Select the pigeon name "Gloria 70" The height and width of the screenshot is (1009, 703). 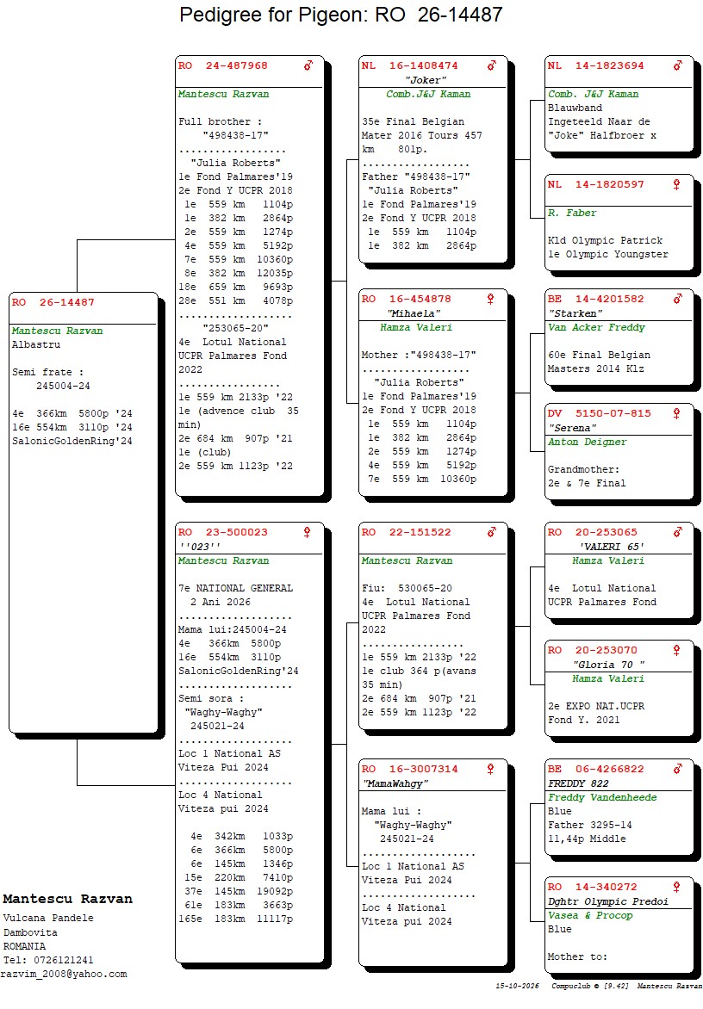(x=609, y=665)
